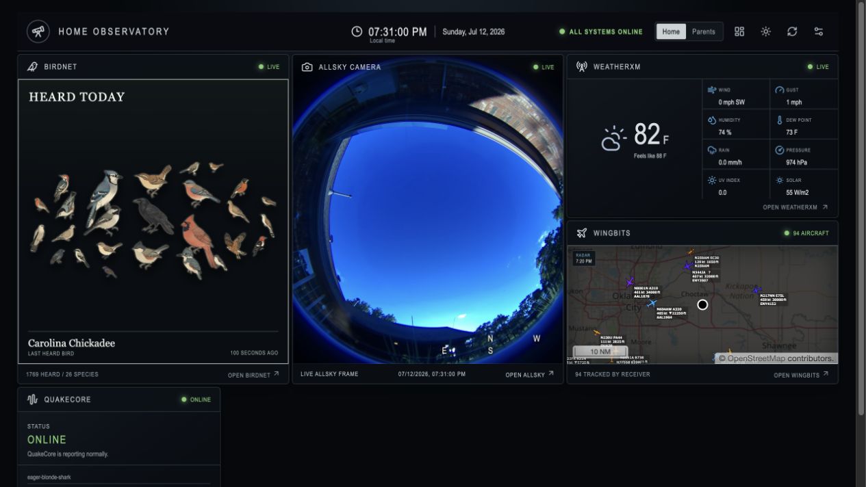Click the 82 F temperature reading
866x487 pixels.
650,135
